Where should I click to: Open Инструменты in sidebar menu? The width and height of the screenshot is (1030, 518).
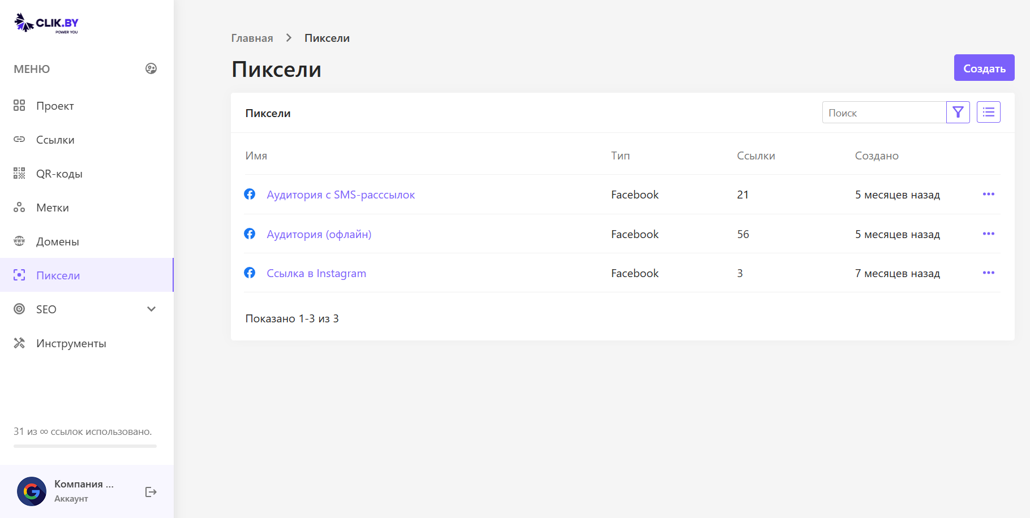pyautogui.click(x=71, y=343)
